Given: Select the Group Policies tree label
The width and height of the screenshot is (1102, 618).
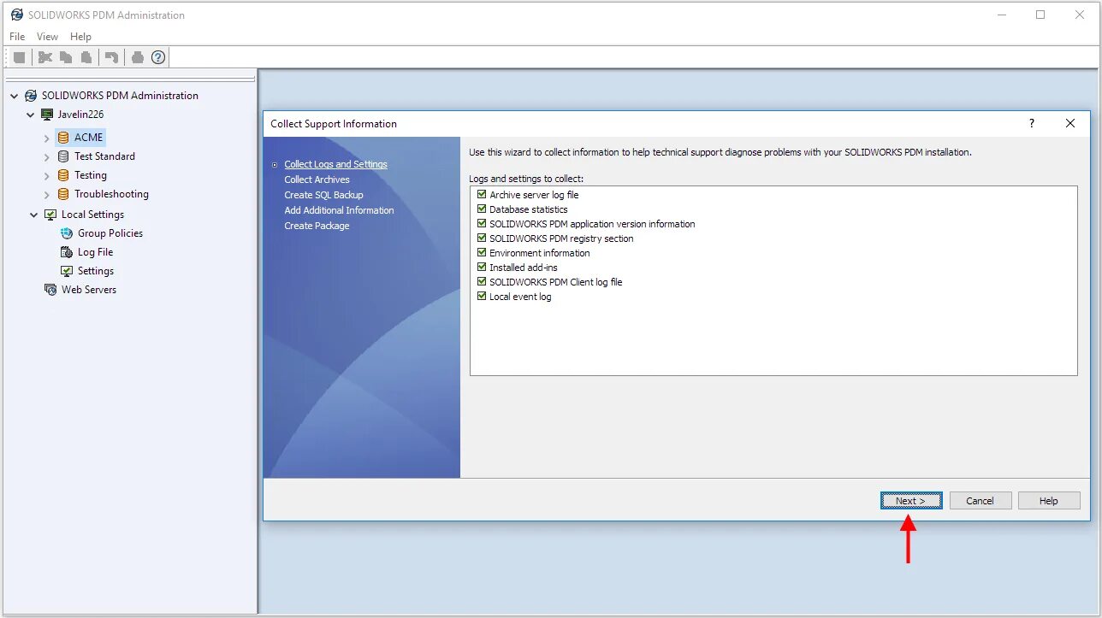Looking at the screenshot, I should coord(110,233).
